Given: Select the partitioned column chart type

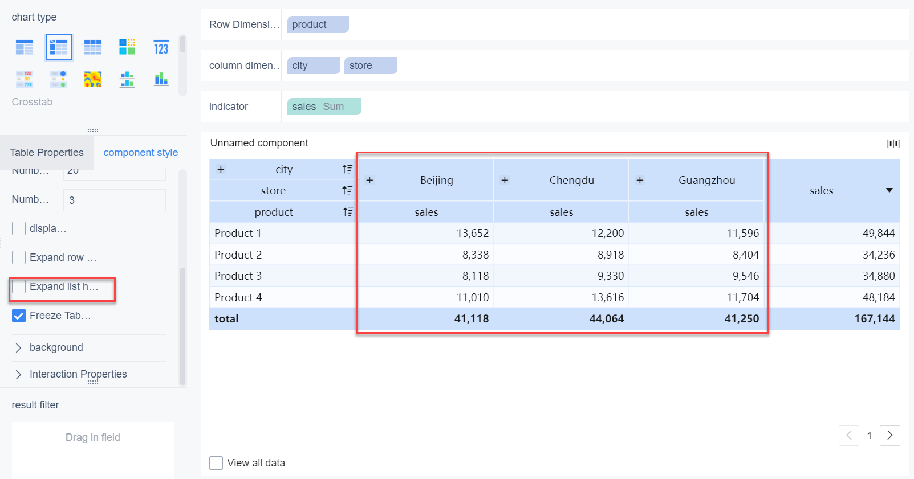Looking at the screenshot, I should (x=127, y=79).
